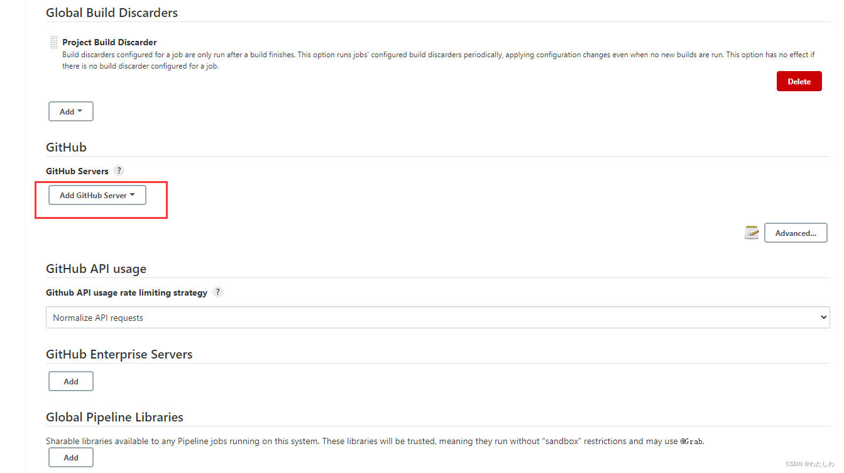This screenshot has width=844, height=473.
Task: Open the Normalize API requests select box
Action: tap(438, 318)
